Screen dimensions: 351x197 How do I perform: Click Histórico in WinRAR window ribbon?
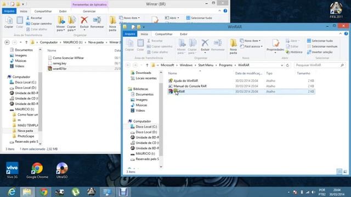[x=294, y=52]
